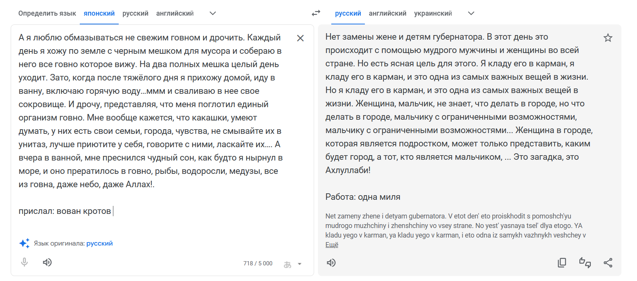This screenshot has width=637, height=281.
Task: Expand more source languages list
Action: click(x=213, y=13)
